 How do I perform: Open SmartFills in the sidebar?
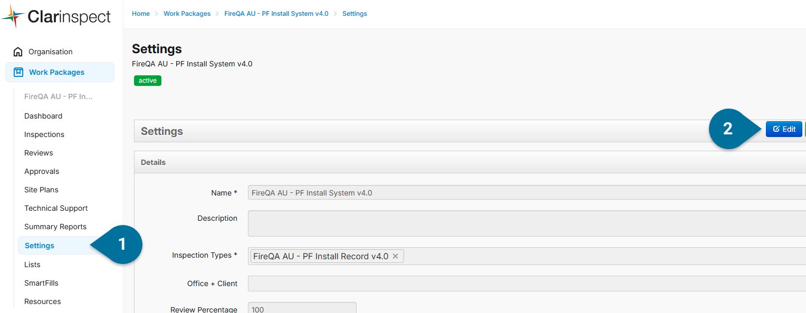click(x=41, y=283)
